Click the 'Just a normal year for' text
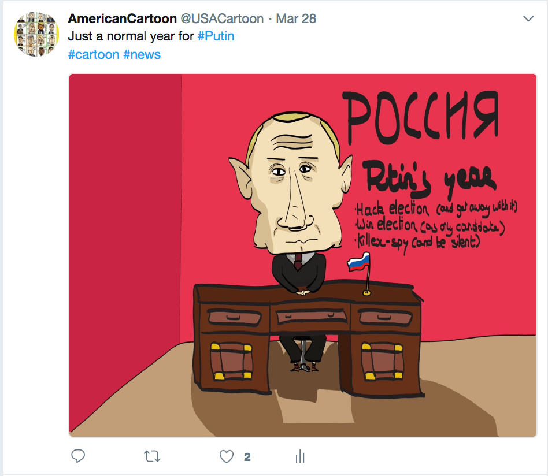 pos(131,36)
